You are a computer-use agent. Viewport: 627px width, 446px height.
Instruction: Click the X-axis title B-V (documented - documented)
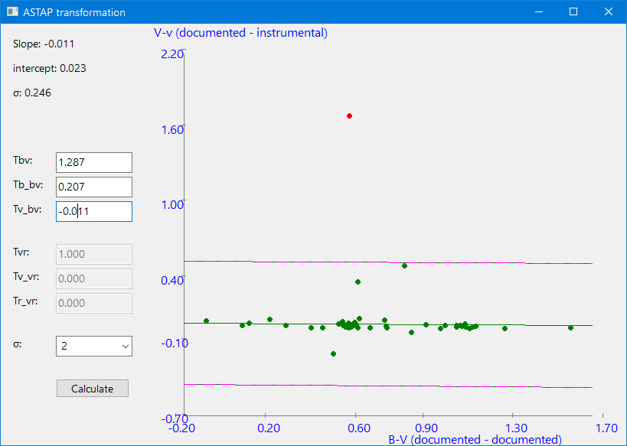[475, 440]
